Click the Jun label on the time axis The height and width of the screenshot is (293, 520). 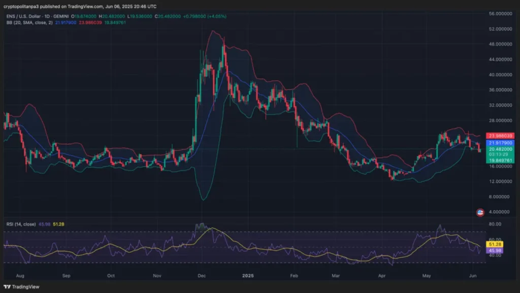[x=472, y=276]
